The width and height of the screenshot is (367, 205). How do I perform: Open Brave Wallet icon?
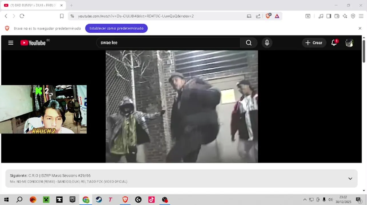point(337,16)
